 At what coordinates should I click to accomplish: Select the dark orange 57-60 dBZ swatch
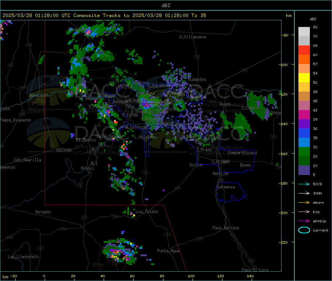tap(304, 59)
